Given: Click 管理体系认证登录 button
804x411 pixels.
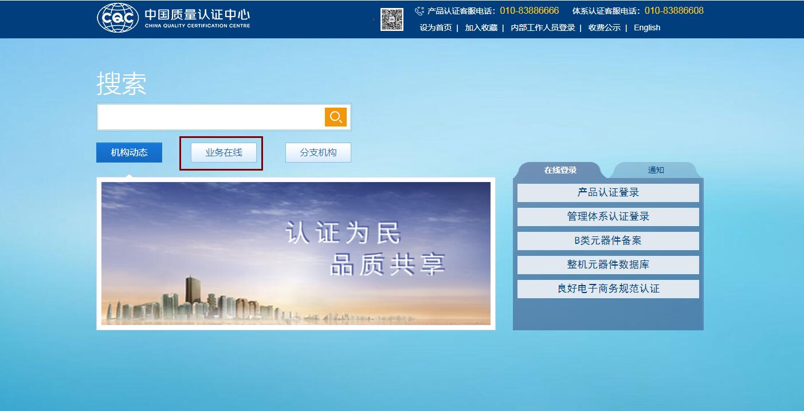Looking at the screenshot, I should point(608,217).
